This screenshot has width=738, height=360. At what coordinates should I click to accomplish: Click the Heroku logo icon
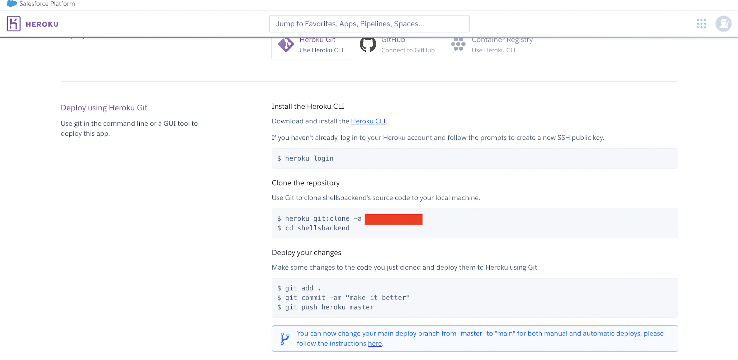tap(13, 24)
